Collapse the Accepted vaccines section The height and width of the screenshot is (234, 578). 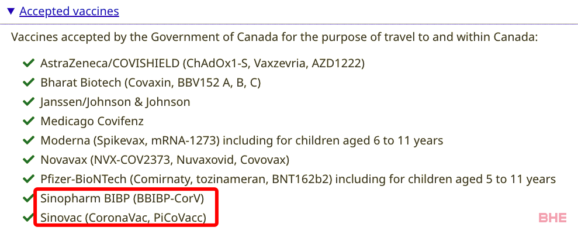tap(70, 12)
